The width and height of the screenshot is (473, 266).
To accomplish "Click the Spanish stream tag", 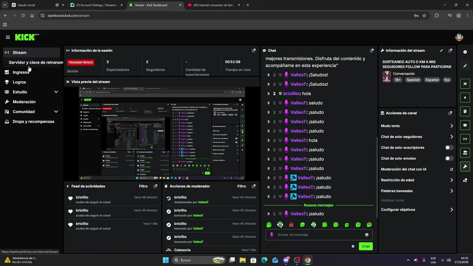I will point(413,80).
